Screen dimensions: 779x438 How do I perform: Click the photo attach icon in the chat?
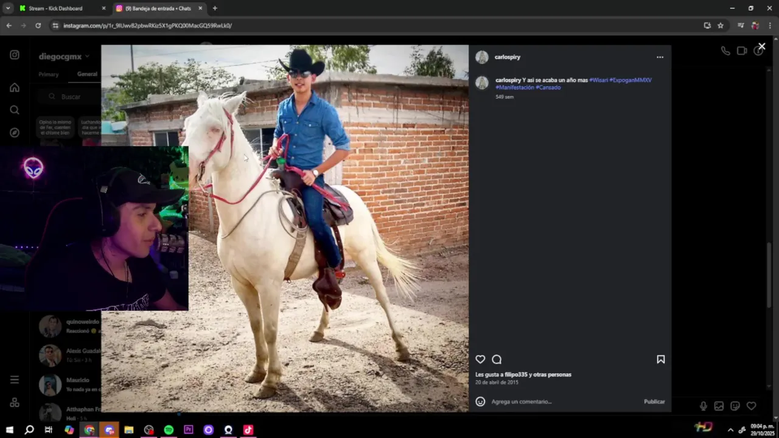[x=719, y=406]
